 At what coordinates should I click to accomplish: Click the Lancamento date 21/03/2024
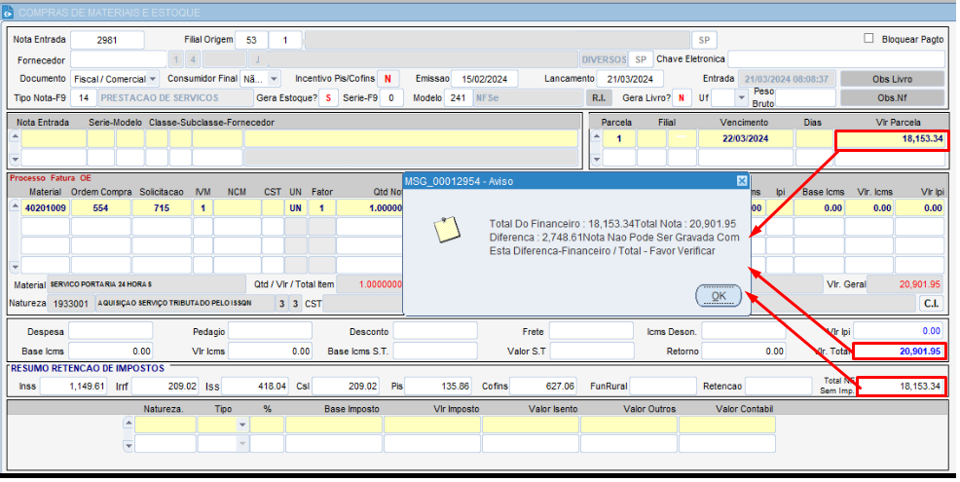tap(630, 79)
